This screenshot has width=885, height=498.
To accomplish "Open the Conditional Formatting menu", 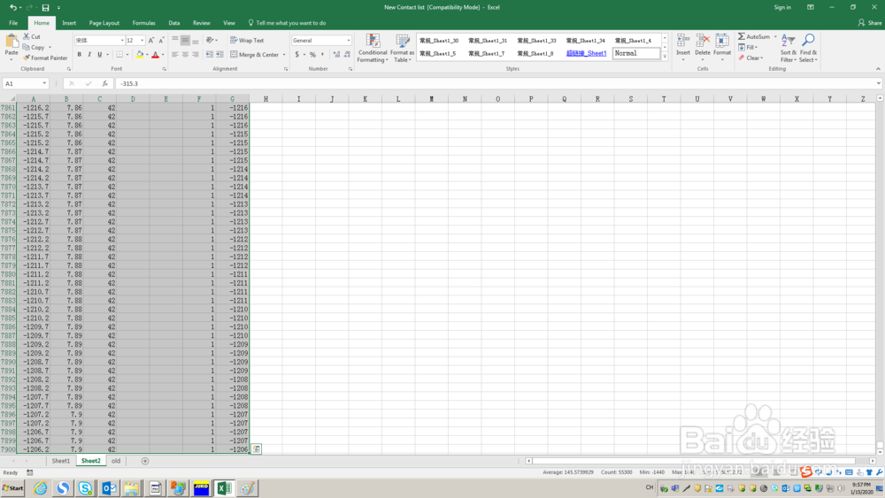I will (373, 48).
